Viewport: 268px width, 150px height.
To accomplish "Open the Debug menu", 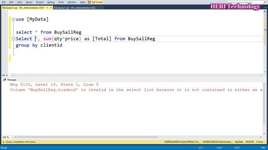I will coord(51,2).
